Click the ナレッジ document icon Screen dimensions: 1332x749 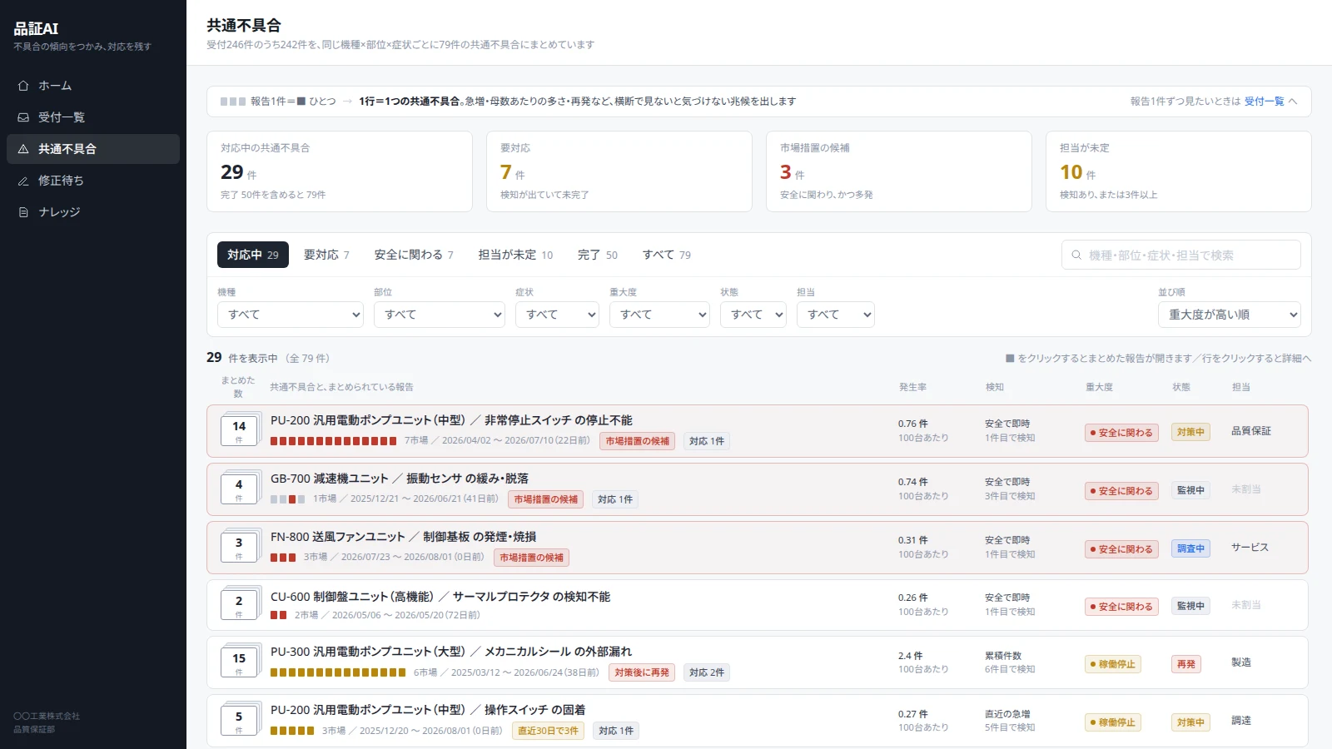coord(23,212)
